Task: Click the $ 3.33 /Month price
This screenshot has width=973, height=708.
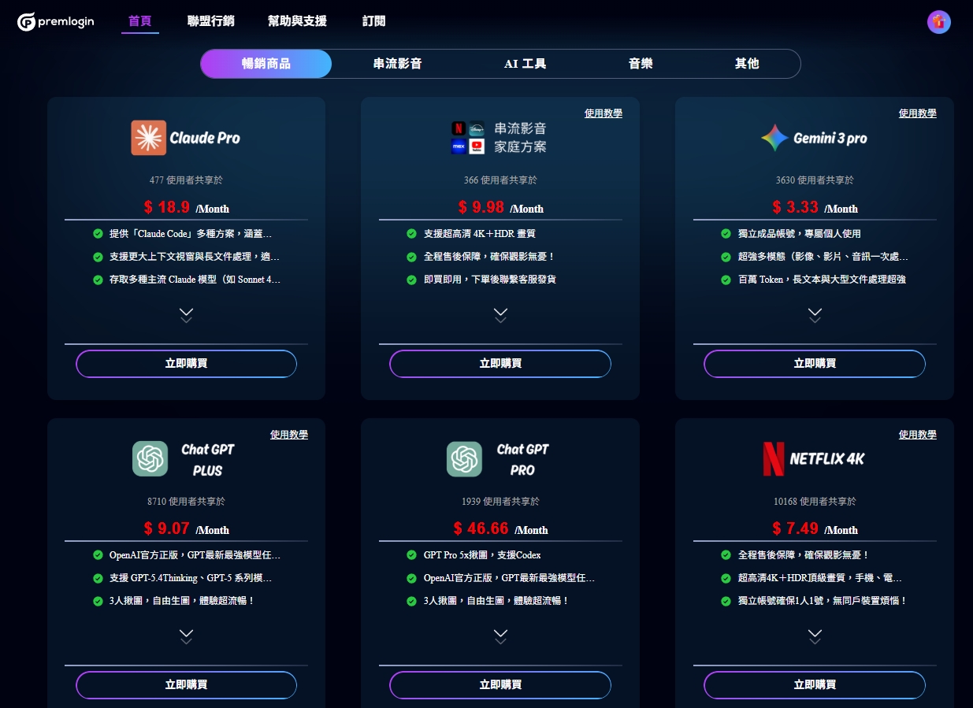Action: [815, 207]
